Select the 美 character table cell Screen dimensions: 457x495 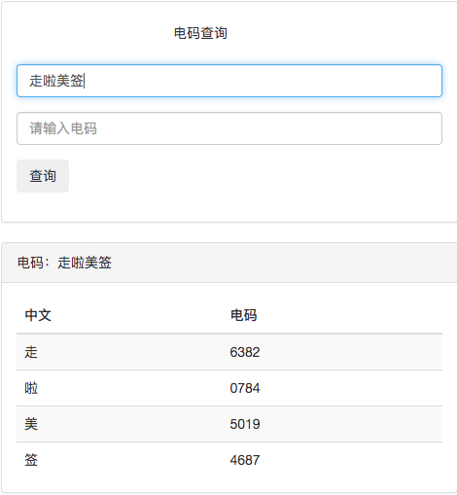click(x=31, y=424)
